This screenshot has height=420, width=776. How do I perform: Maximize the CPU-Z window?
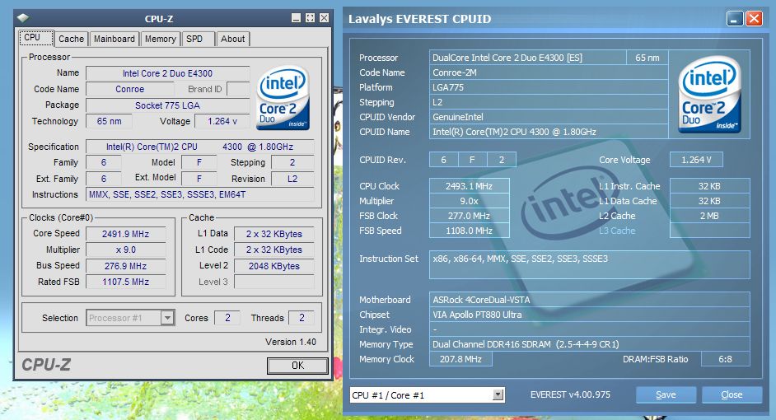[x=311, y=18]
